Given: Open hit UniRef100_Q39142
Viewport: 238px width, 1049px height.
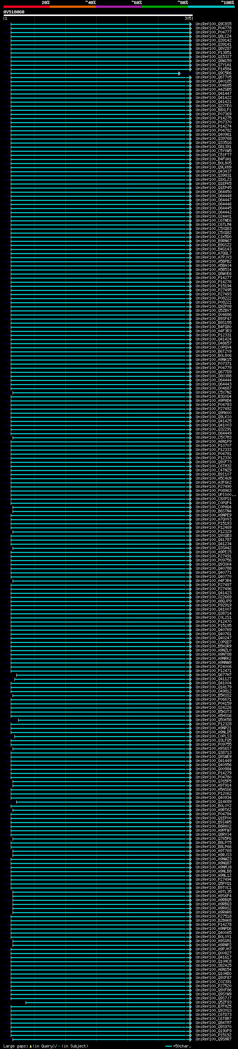Looking at the screenshot, I should [x=213, y=40].
